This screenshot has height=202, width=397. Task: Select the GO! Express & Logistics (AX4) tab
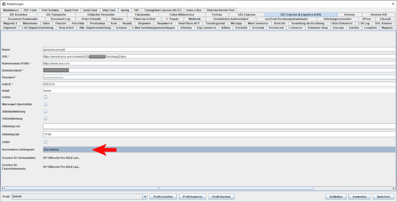(x=300, y=15)
